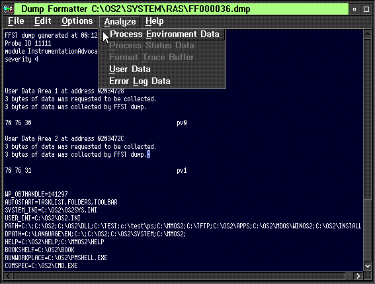Click the vertical scrollbar track
The height and width of the screenshot is (284, 375).
click(368, 230)
